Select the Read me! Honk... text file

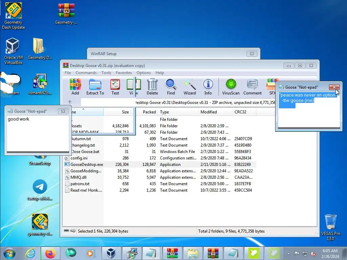(x=160, y=190)
